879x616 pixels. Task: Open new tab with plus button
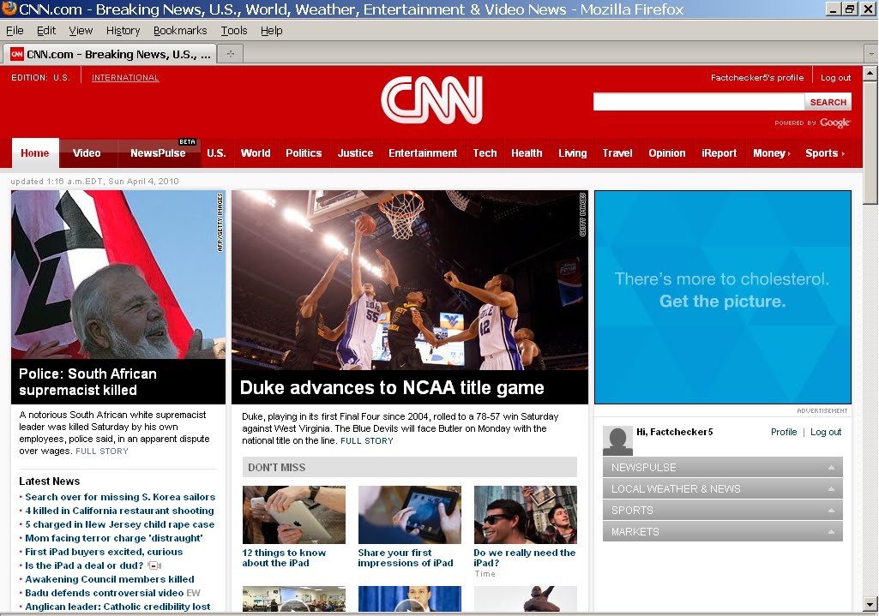click(231, 54)
